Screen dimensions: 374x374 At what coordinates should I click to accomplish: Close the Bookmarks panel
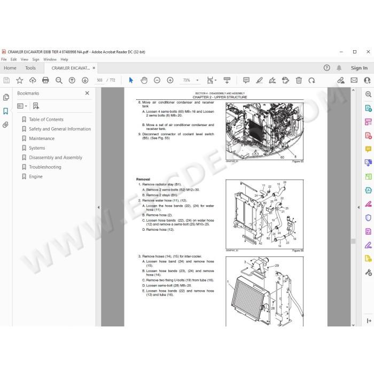click(x=87, y=93)
